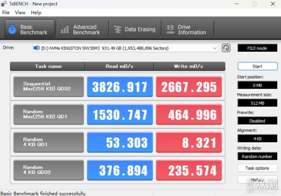Click write result 464.996
The height and width of the screenshot is (196, 281).
[189, 114]
